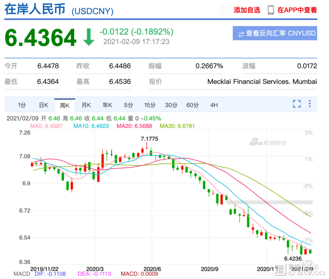Switch to the 月K monthly tab
Screen dimensions: 329x279
click(x=86, y=105)
